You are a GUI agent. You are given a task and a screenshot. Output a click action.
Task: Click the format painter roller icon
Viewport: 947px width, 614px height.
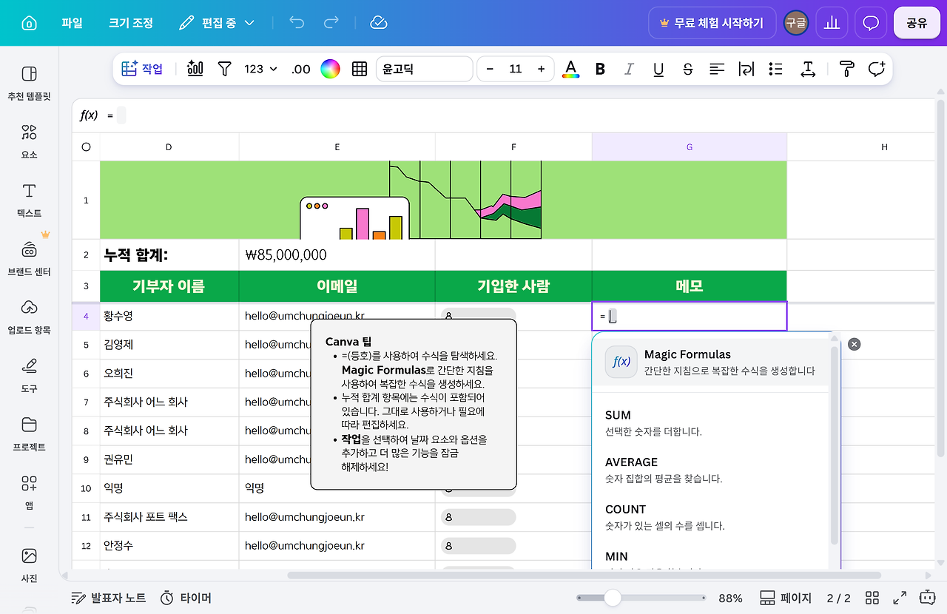[x=846, y=69]
